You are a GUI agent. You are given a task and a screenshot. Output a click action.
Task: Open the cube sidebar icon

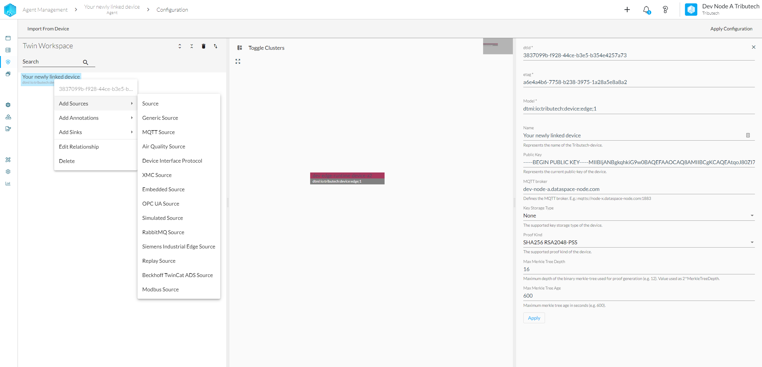(x=8, y=105)
